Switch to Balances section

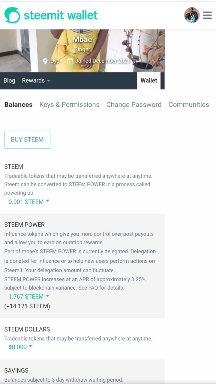(18, 105)
